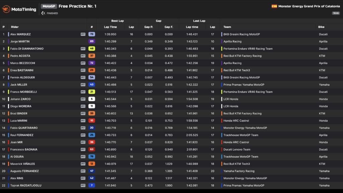Click the Free Practice Nr. 1 title

click(77, 6)
